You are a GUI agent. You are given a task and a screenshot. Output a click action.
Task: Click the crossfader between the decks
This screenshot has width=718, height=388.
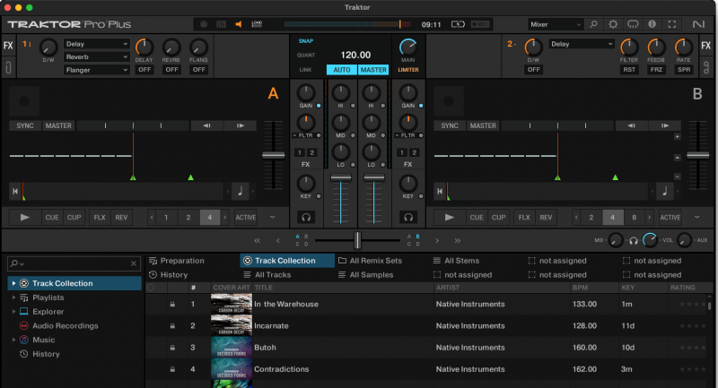357,240
